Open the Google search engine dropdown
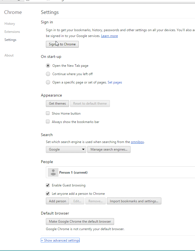 [x=66, y=149]
